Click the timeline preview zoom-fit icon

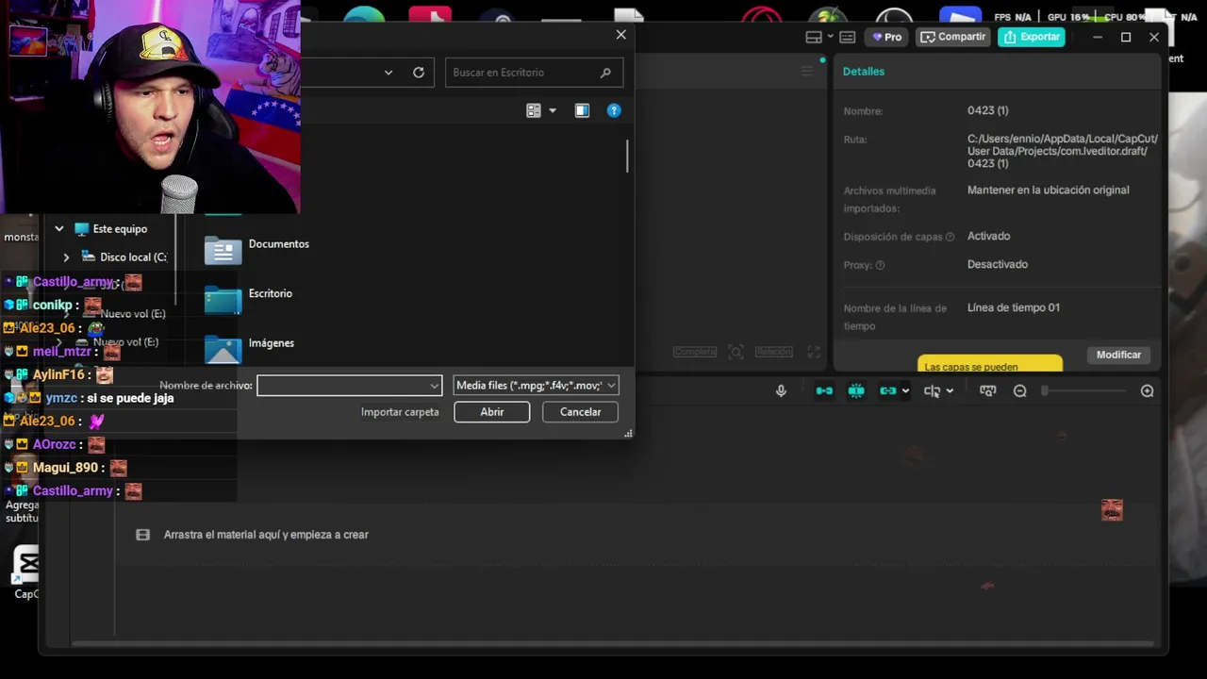[988, 390]
